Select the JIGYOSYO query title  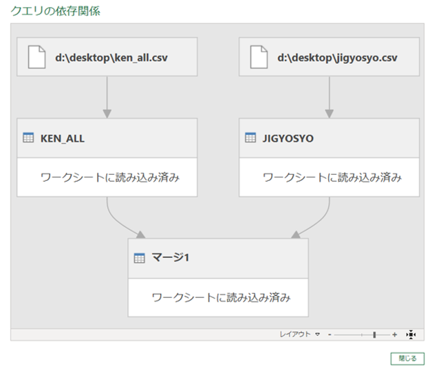(288, 138)
